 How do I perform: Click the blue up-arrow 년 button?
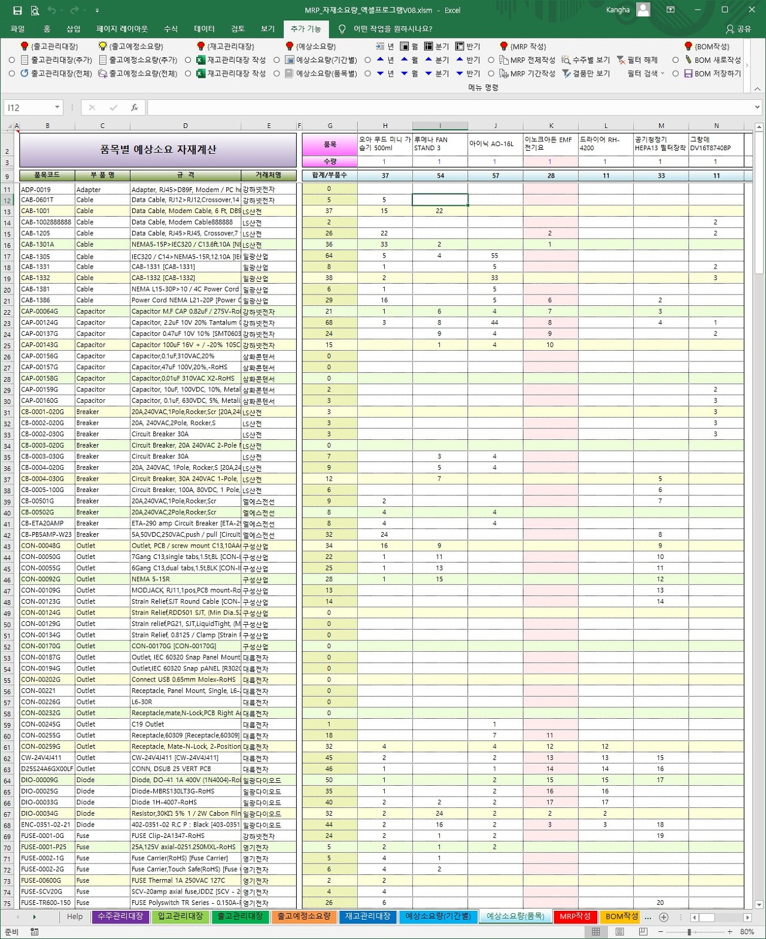(x=385, y=60)
